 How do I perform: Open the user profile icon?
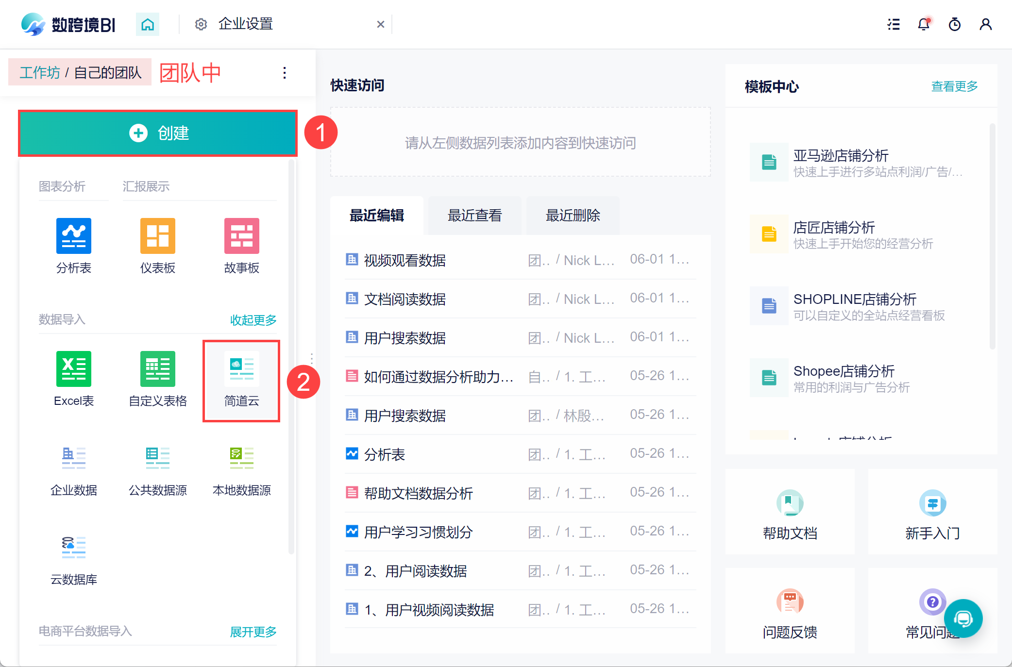[x=985, y=24]
